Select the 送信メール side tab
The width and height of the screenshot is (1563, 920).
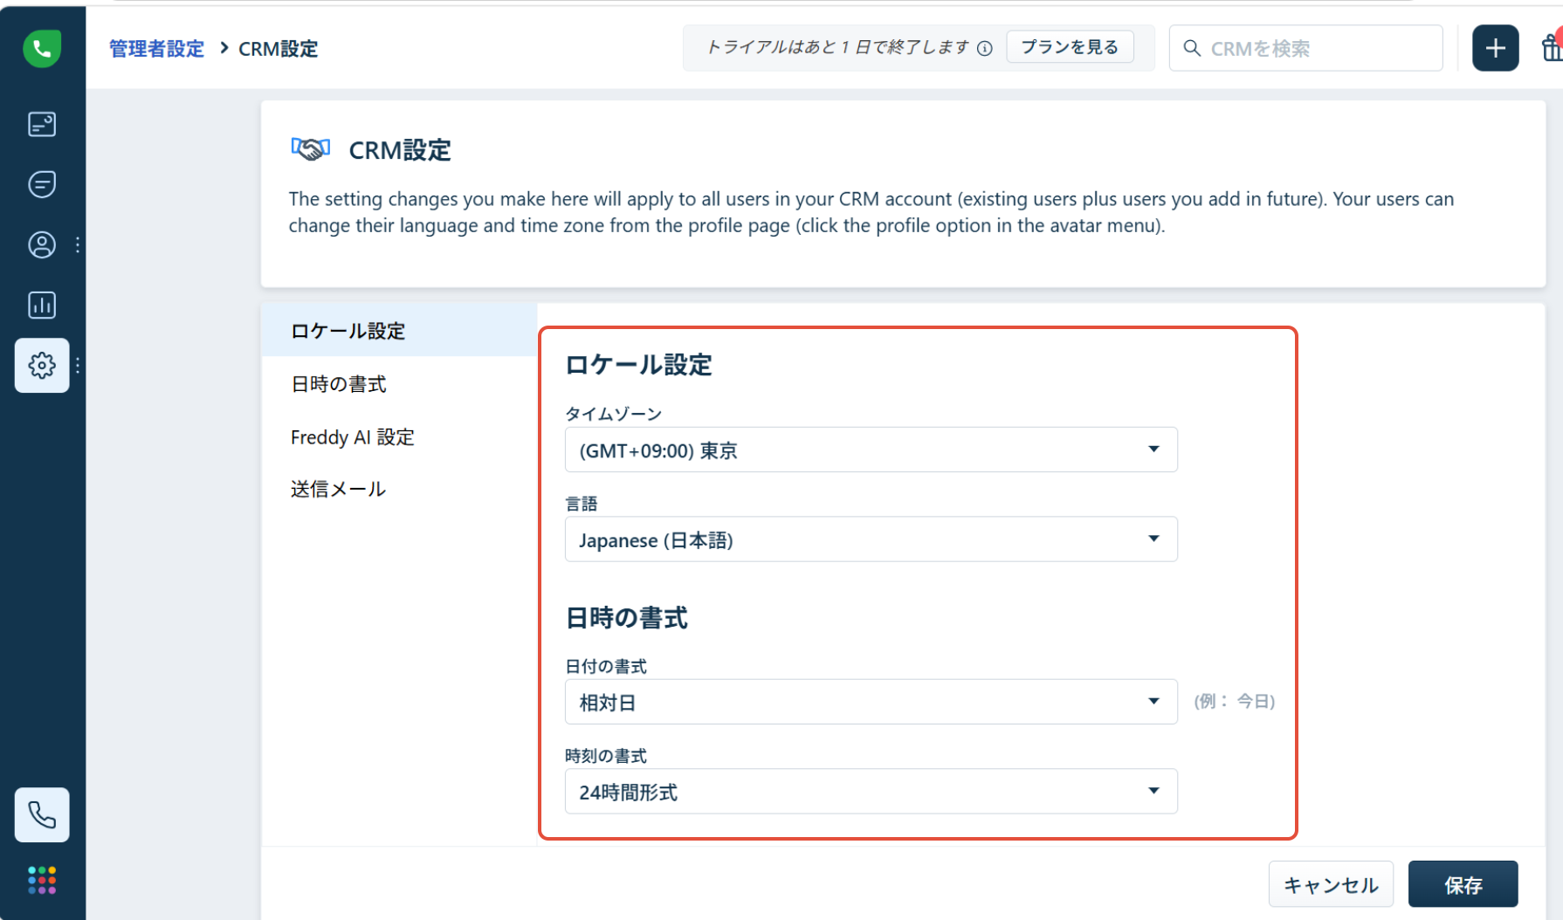[399, 489]
